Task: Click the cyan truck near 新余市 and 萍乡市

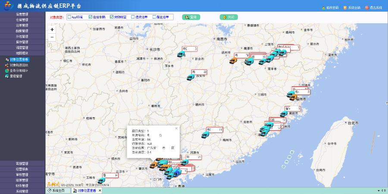Action: 181,54
